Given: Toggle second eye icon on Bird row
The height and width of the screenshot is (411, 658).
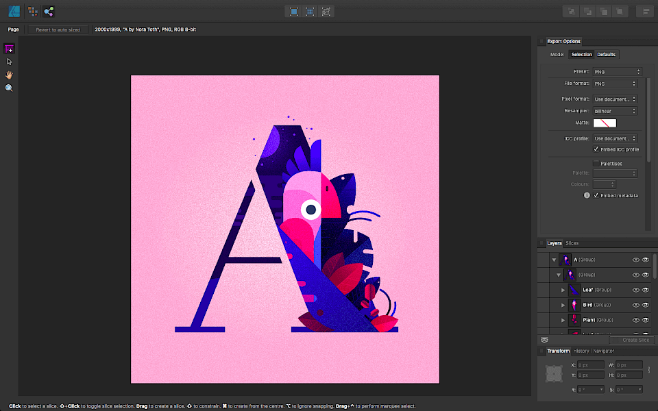Looking at the screenshot, I should pos(646,306).
